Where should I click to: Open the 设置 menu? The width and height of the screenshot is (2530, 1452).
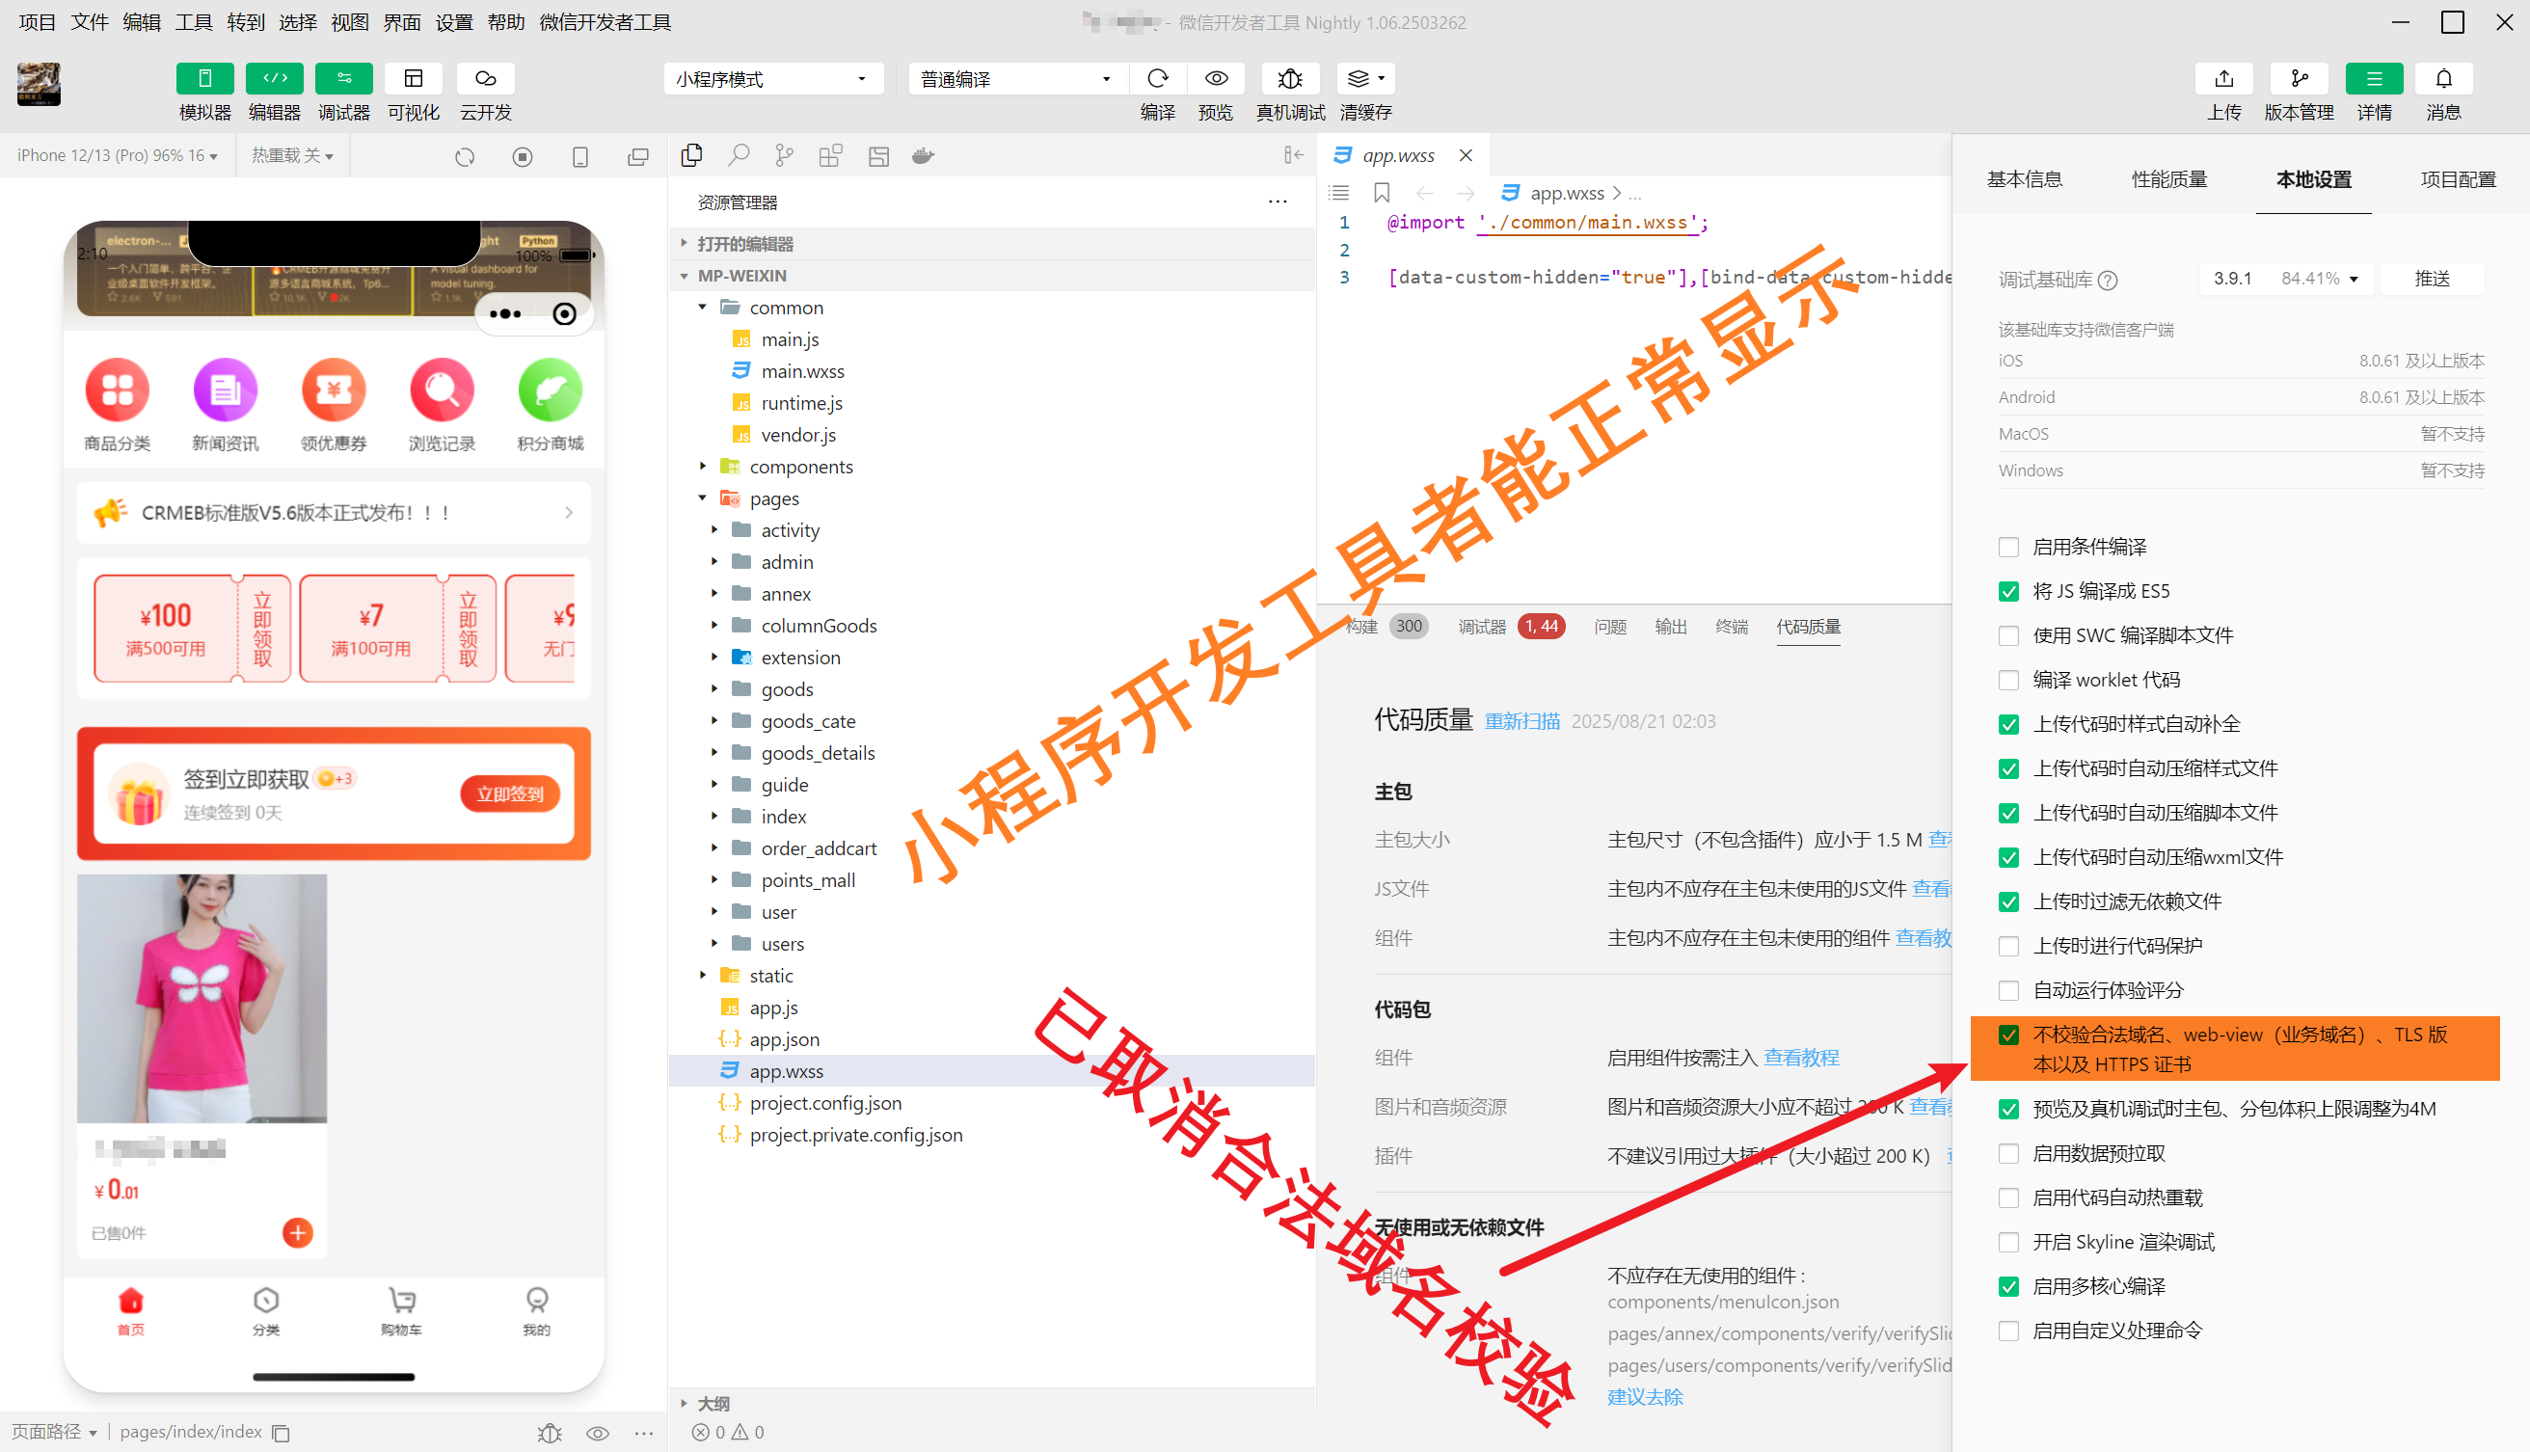coord(454,22)
